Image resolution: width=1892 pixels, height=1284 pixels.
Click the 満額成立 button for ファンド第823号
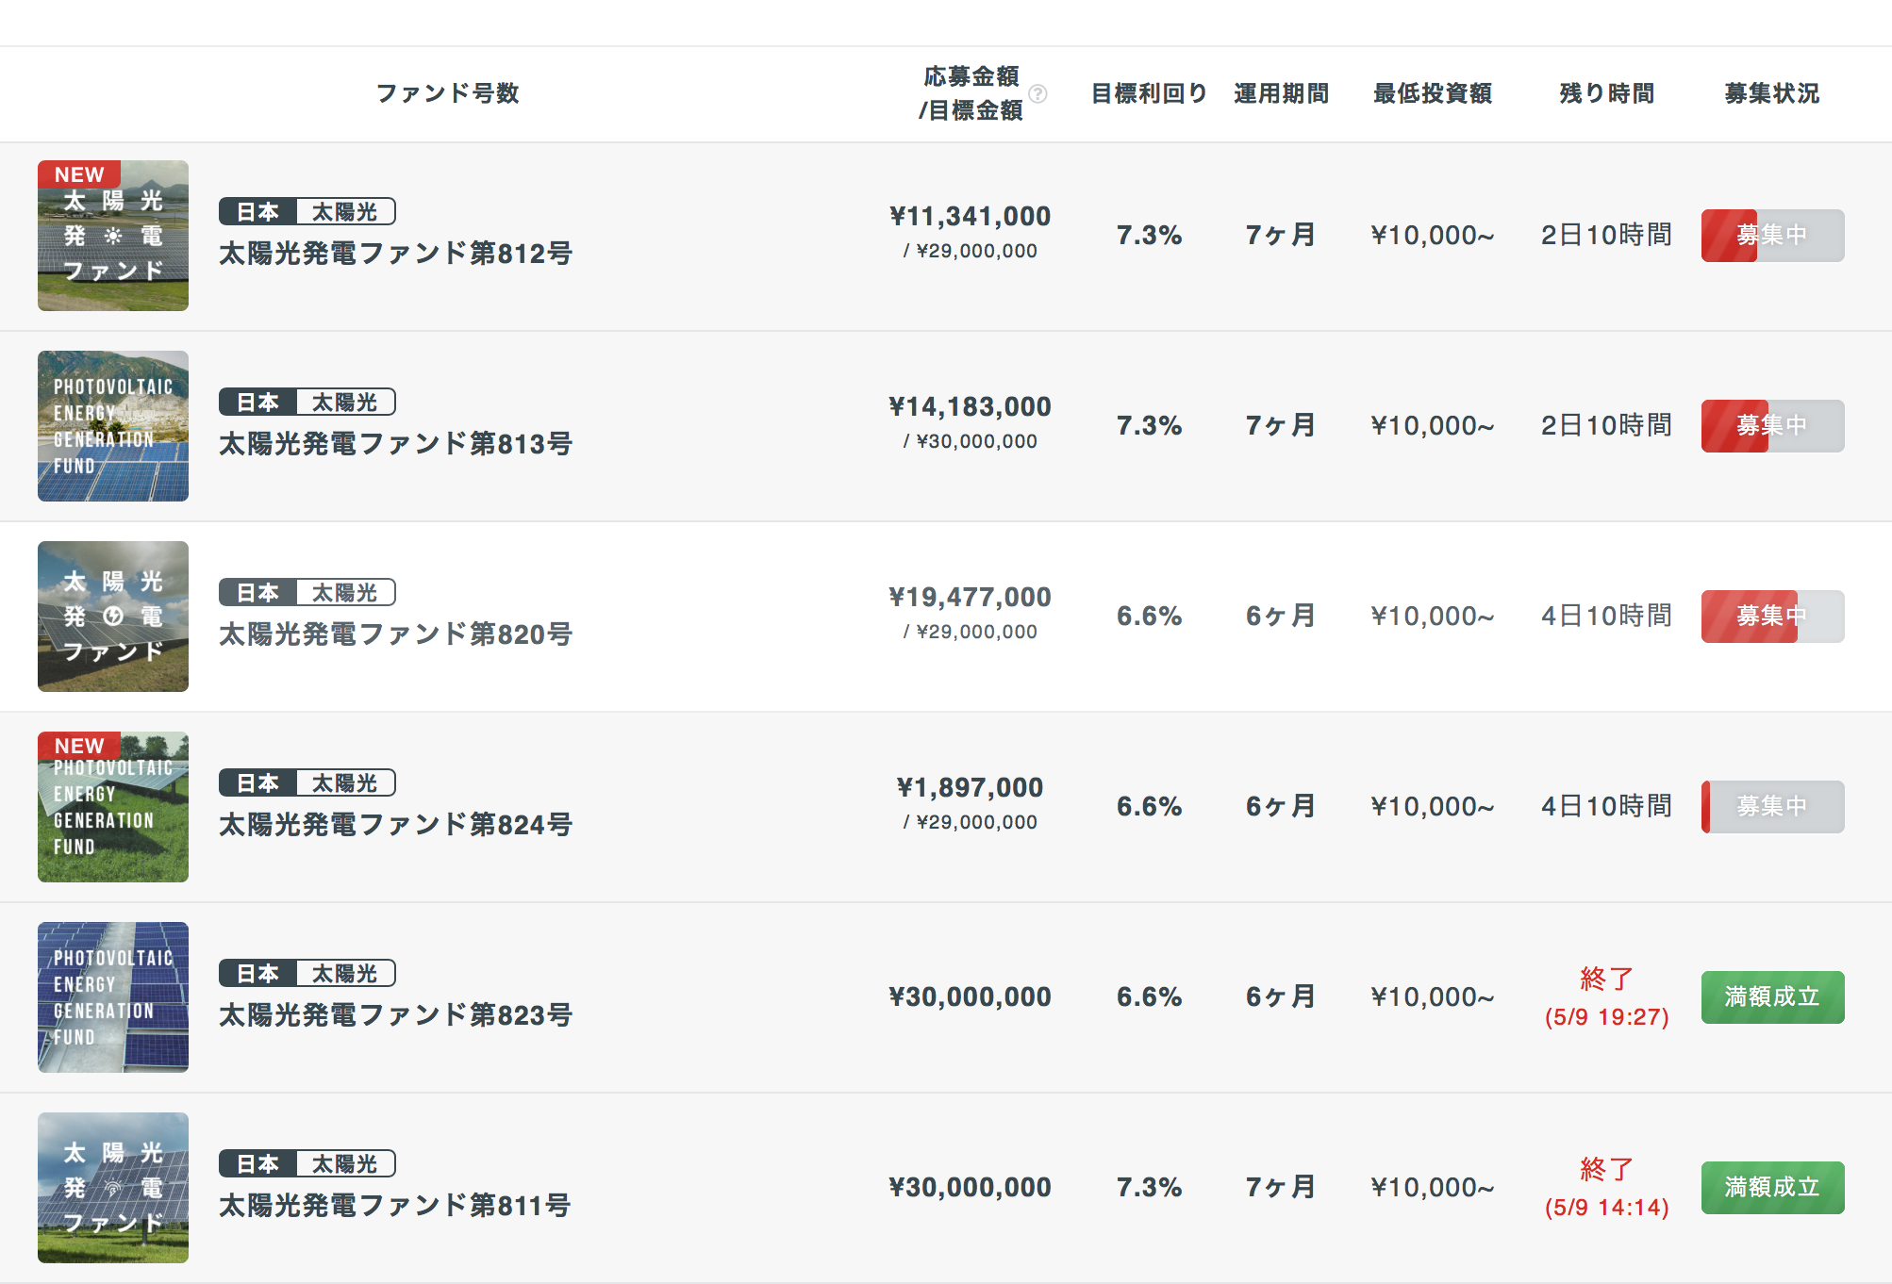point(1771,996)
